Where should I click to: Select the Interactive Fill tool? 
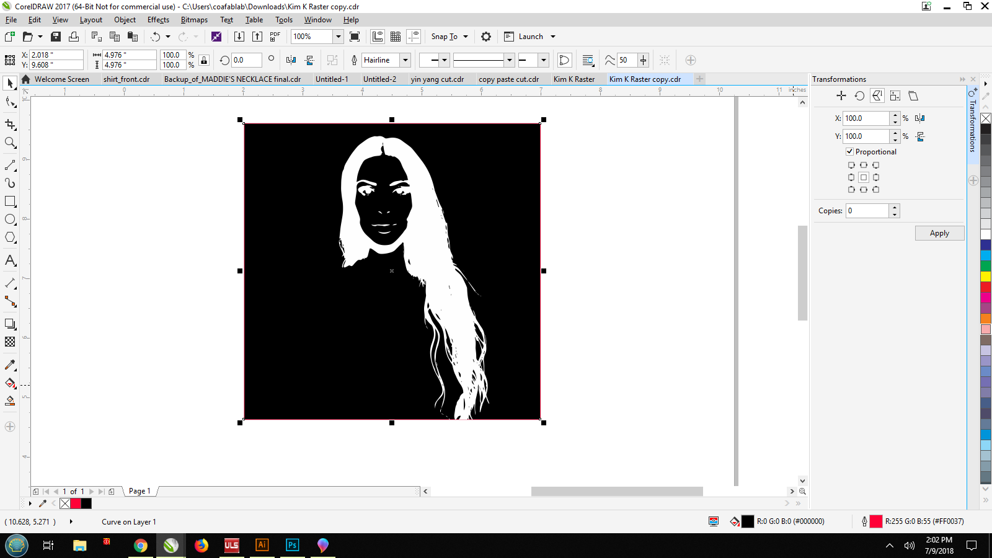point(10,383)
